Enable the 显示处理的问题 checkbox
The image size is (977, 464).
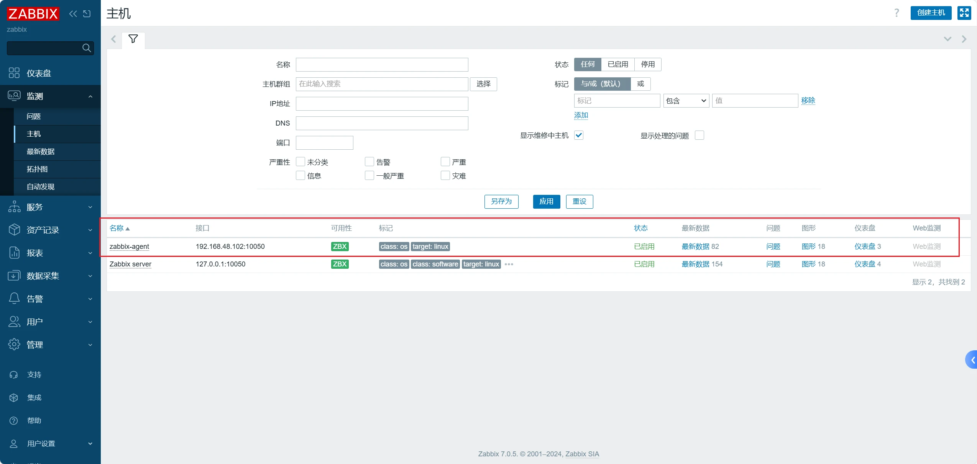[x=699, y=135]
